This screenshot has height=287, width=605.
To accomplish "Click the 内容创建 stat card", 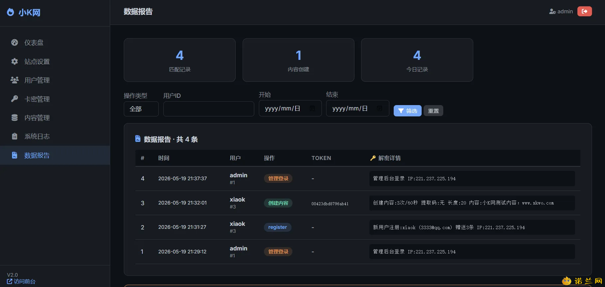I will (x=299, y=60).
